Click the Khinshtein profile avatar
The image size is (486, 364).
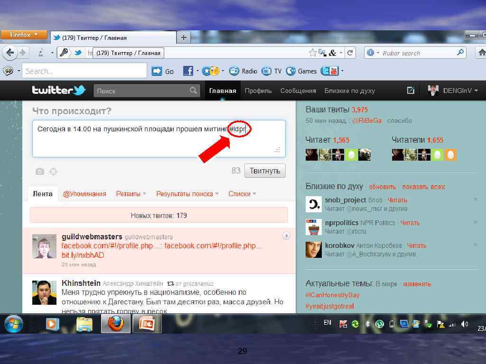click(x=44, y=292)
